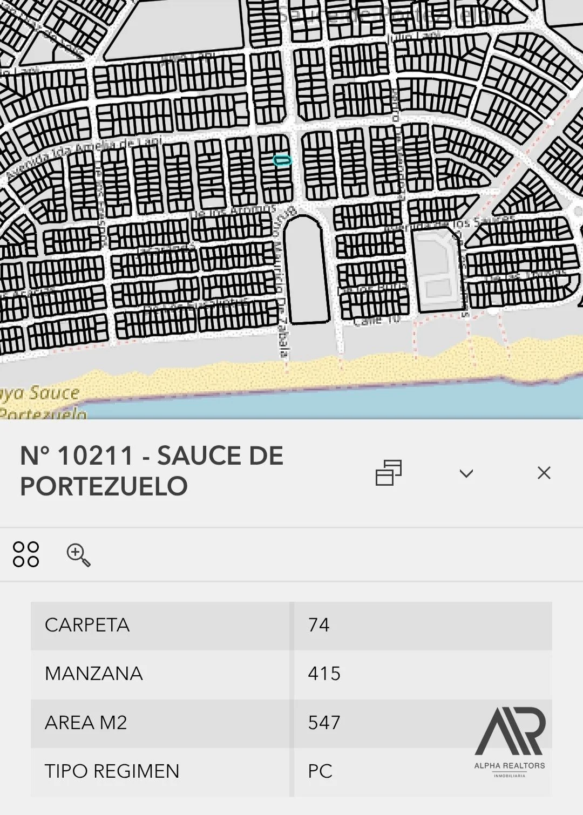This screenshot has width=583, height=815.
Task: Collapse the parcel info panel chevron
Action: coord(466,473)
